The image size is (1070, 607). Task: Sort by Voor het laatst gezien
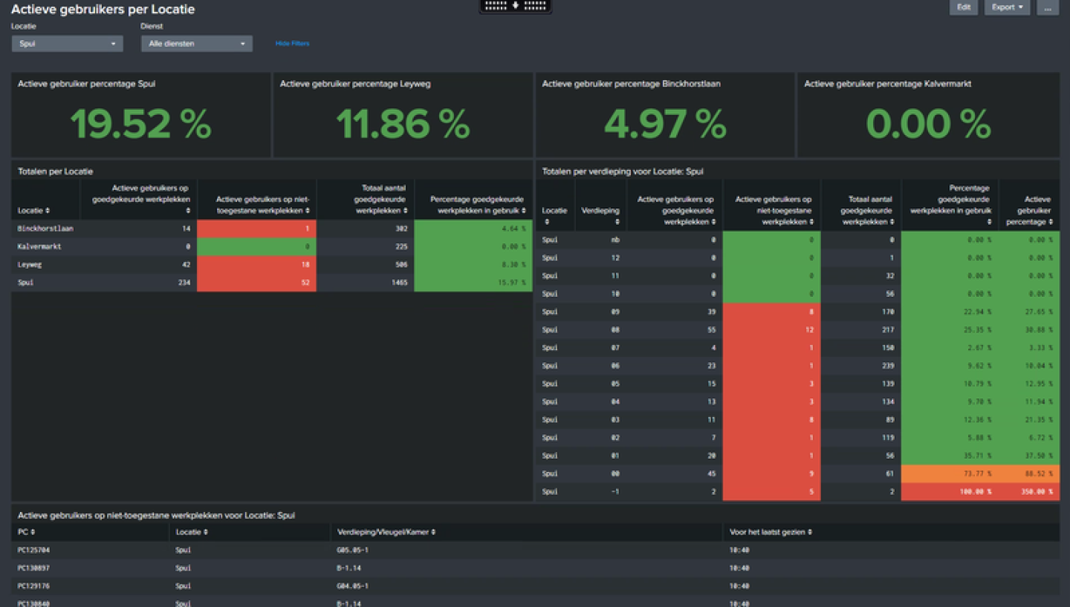(x=769, y=532)
